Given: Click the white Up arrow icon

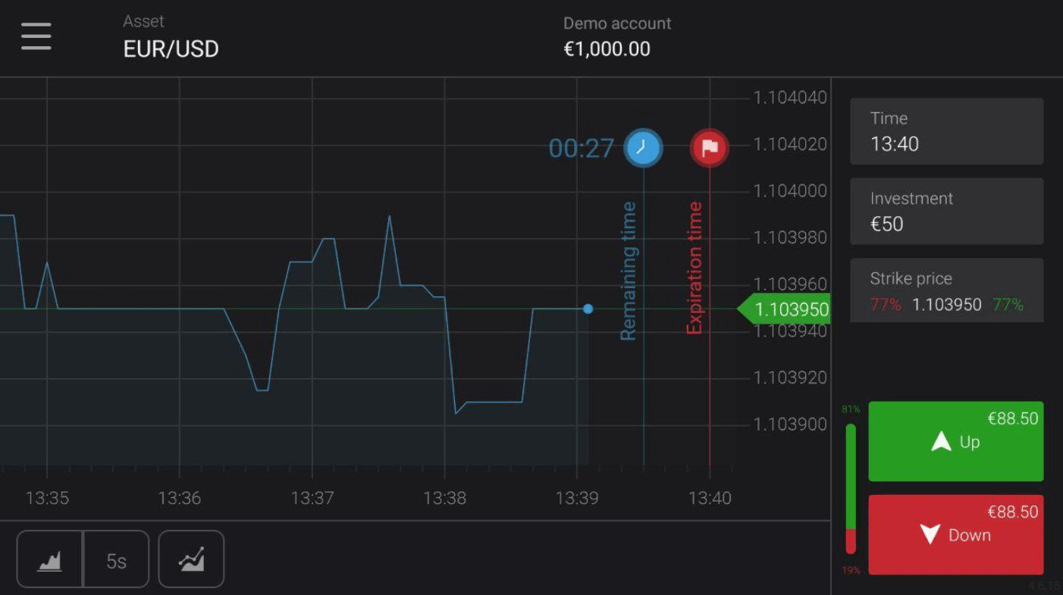Looking at the screenshot, I should click(x=941, y=441).
